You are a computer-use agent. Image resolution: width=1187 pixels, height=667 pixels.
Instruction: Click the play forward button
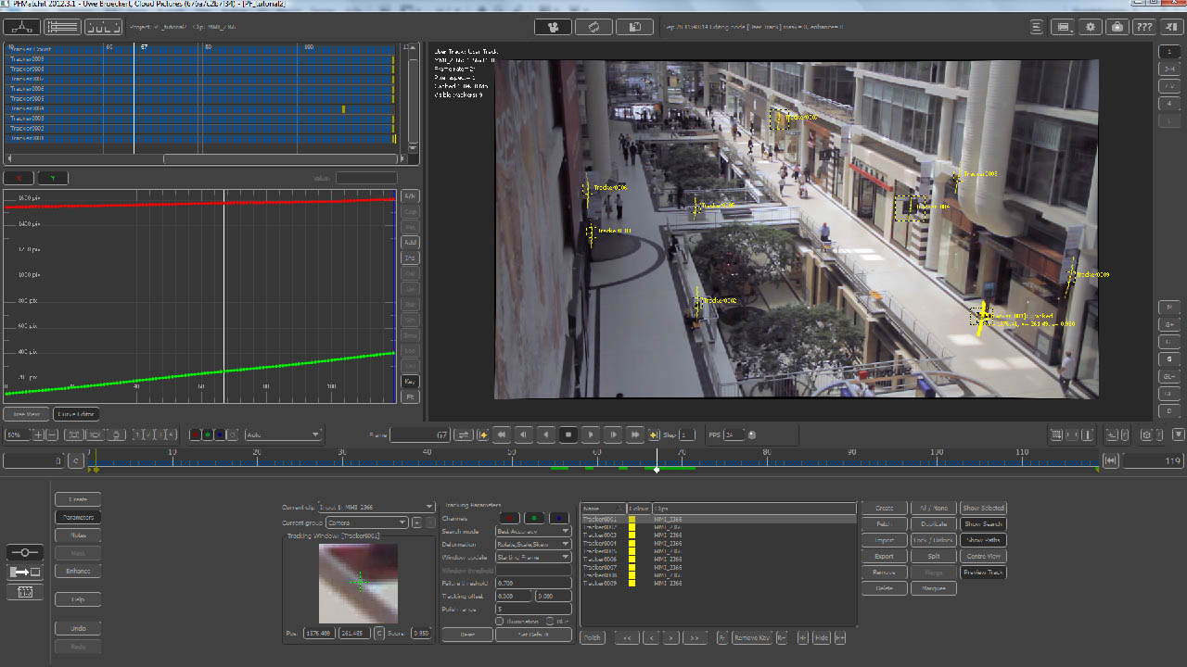[591, 434]
